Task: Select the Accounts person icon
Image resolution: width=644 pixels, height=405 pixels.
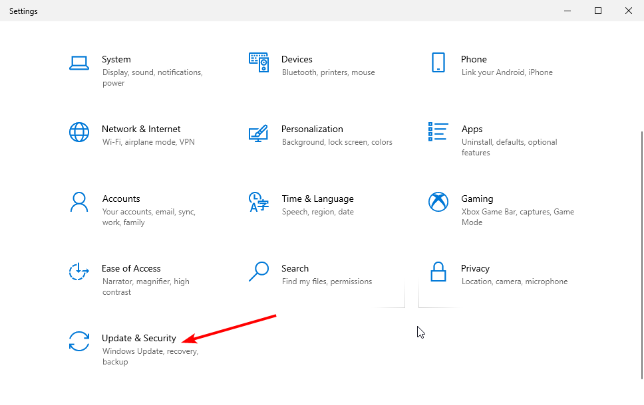Action: tap(79, 202)
